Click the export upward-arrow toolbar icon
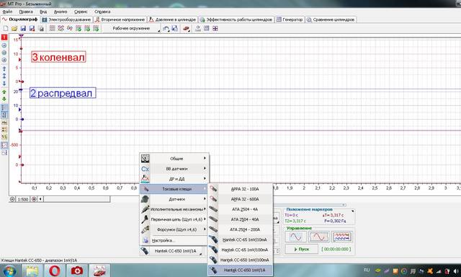 point(198,29)
